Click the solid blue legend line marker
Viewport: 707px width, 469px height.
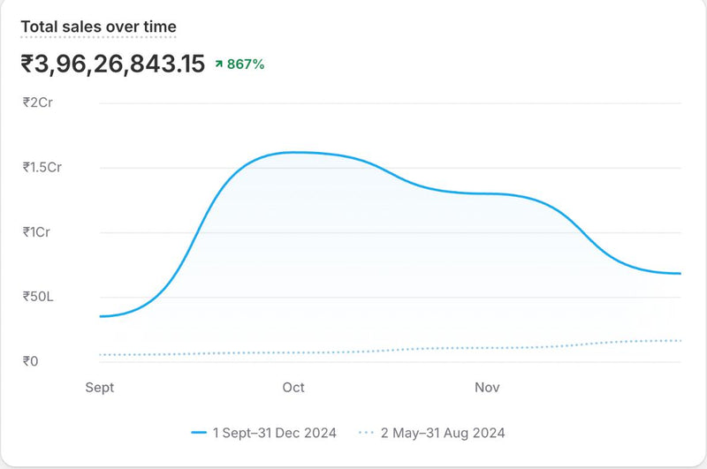click(x=199, y=433)
